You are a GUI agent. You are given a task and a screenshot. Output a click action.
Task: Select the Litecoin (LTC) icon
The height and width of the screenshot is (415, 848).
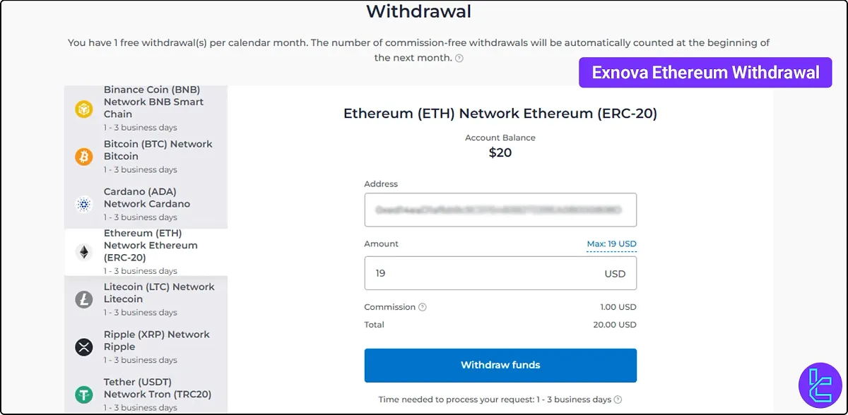coord(83,299)
